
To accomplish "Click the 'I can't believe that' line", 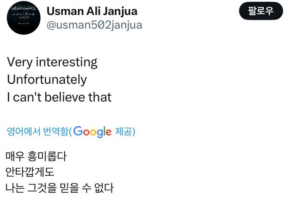I will [59, 97].
